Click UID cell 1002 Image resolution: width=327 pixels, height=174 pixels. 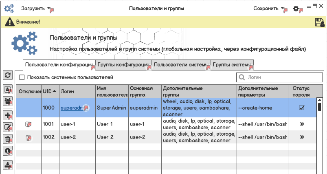pyautogui.click(x=50, y=137)
